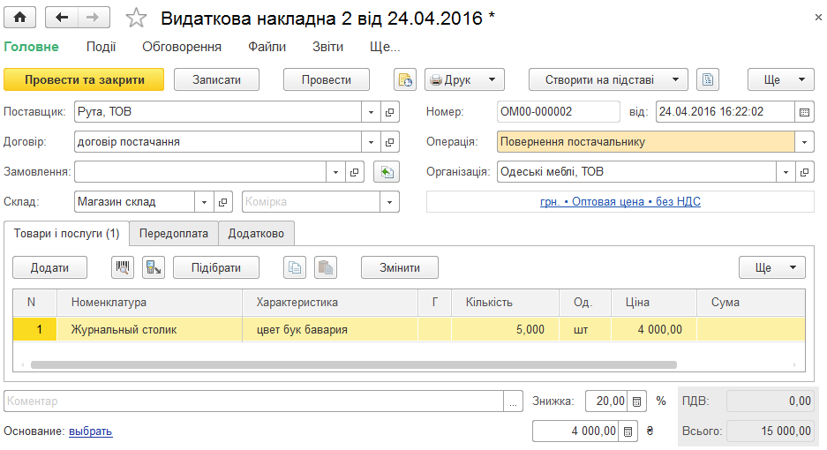Open the calculator for the discount amount

628,431
